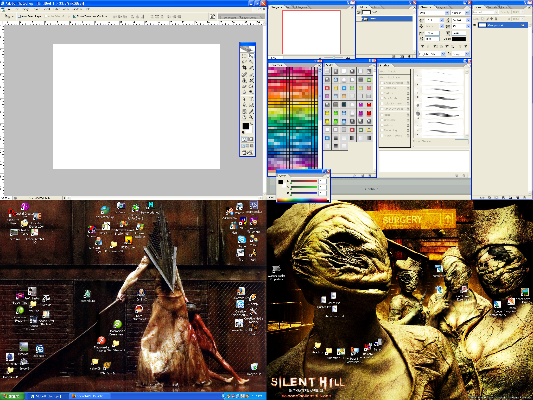This screenshot has height=400, width=533.
Task: Switch to the Channels tab
Action: (x=492, y=7)
